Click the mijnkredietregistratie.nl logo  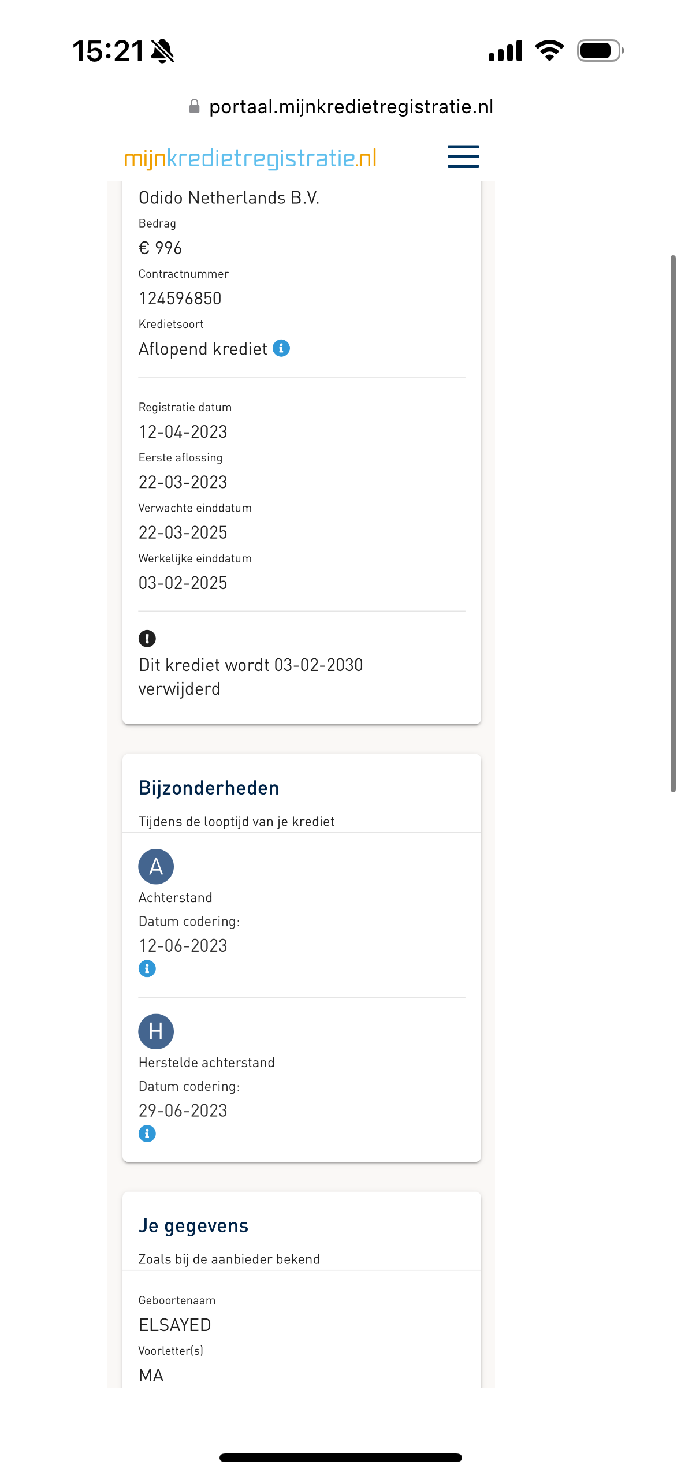[x=251, y=158]
